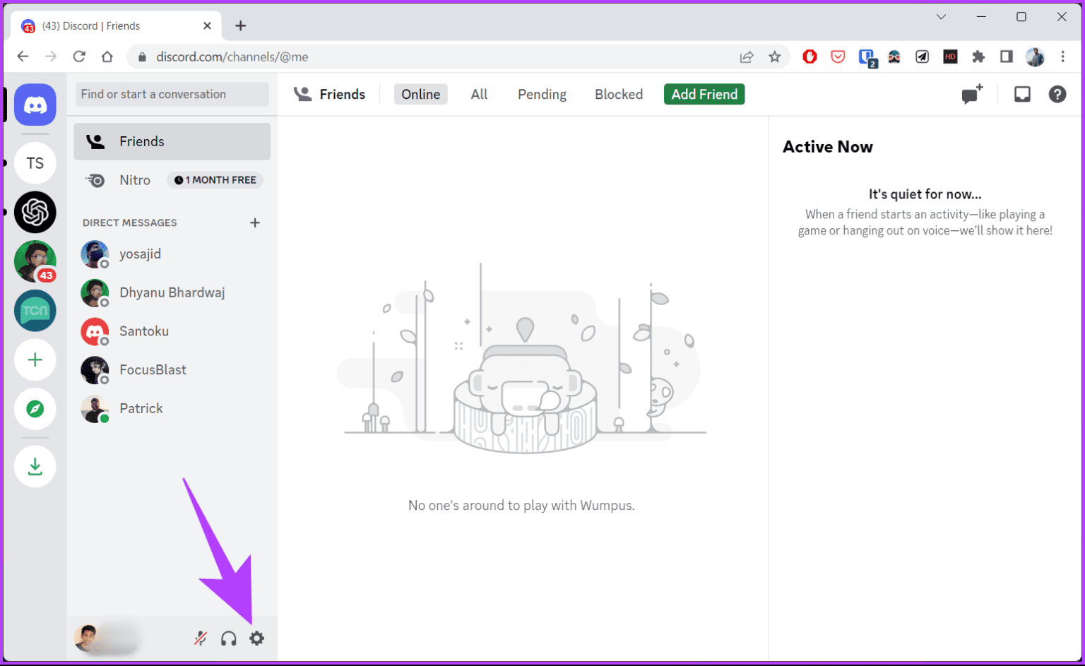Switch to the Pending tab

coord(542,94)
